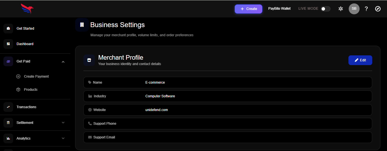Click the Support Phone row

[x=228, y=124]
